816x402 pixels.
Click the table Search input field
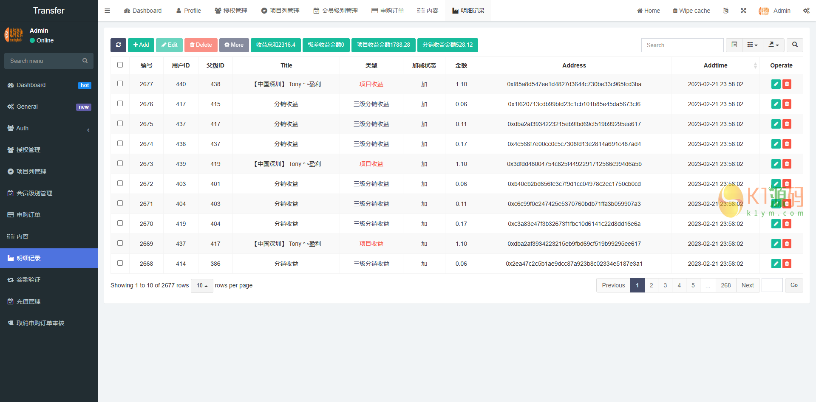coord(682,45)
